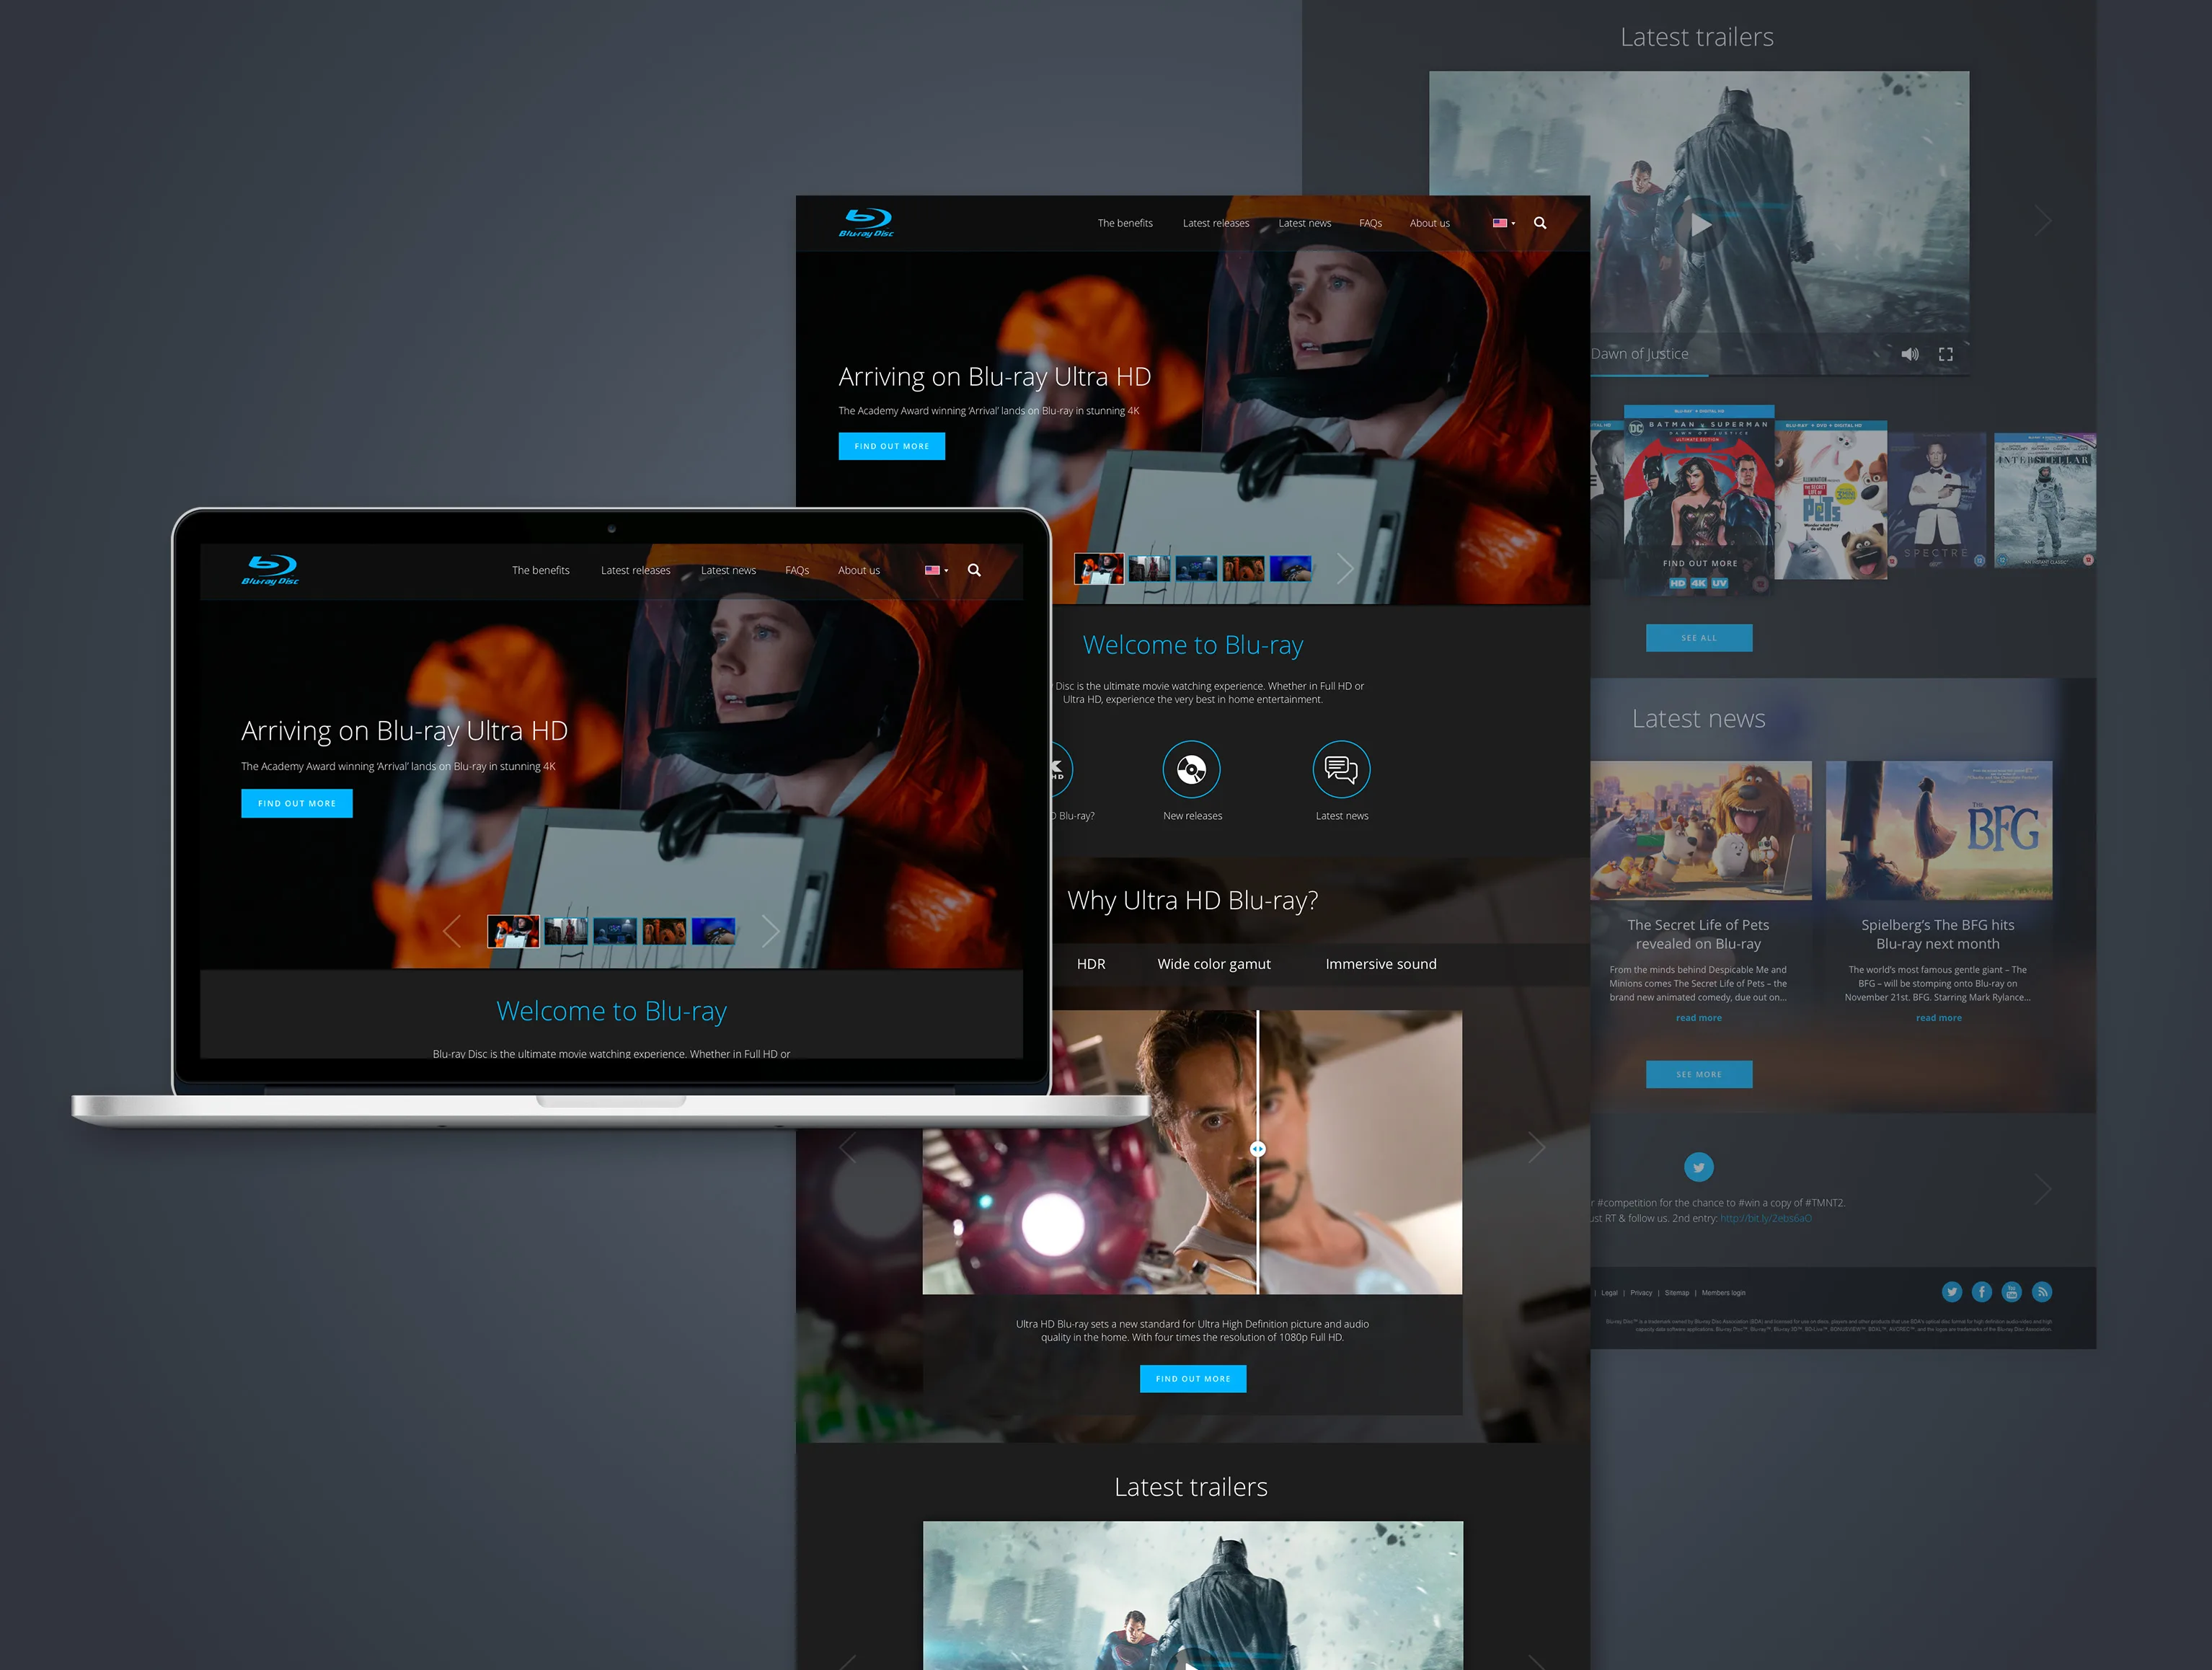The height and width of the screenshot is (1670, 2212).
Task: Go to next hero slide on the laptop
Action: pos(770,931)
